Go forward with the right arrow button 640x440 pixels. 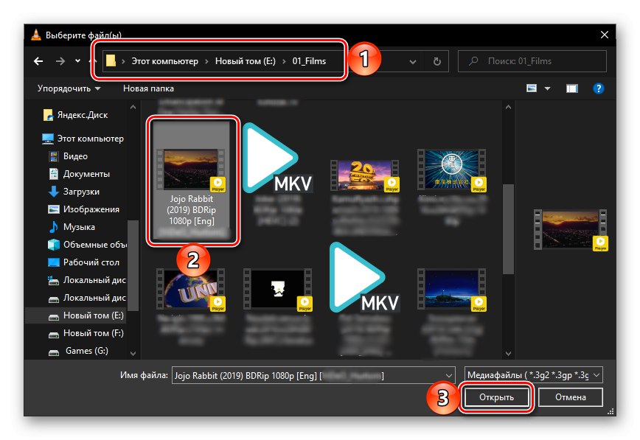[x=60, y=61]
